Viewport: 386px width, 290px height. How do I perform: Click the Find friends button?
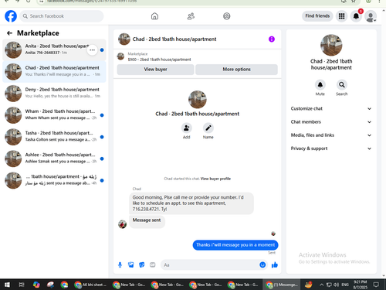tap(317, 16)
